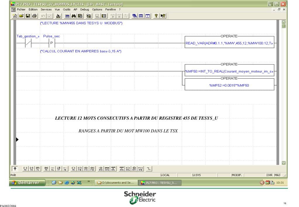This screenshot has width=299, height=207.
Task: Select the Tab_gestion normally closed contact
Action: (x=28, y=43)
